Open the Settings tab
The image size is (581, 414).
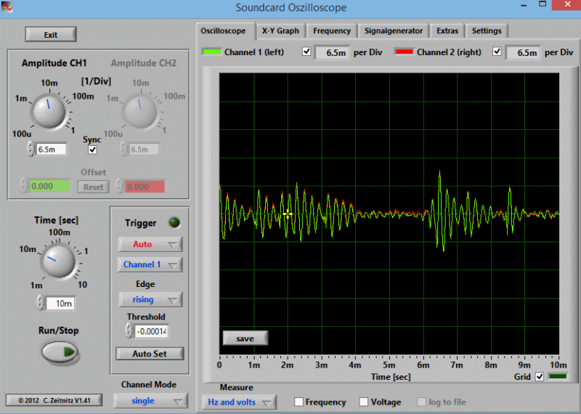coord(487,31)
